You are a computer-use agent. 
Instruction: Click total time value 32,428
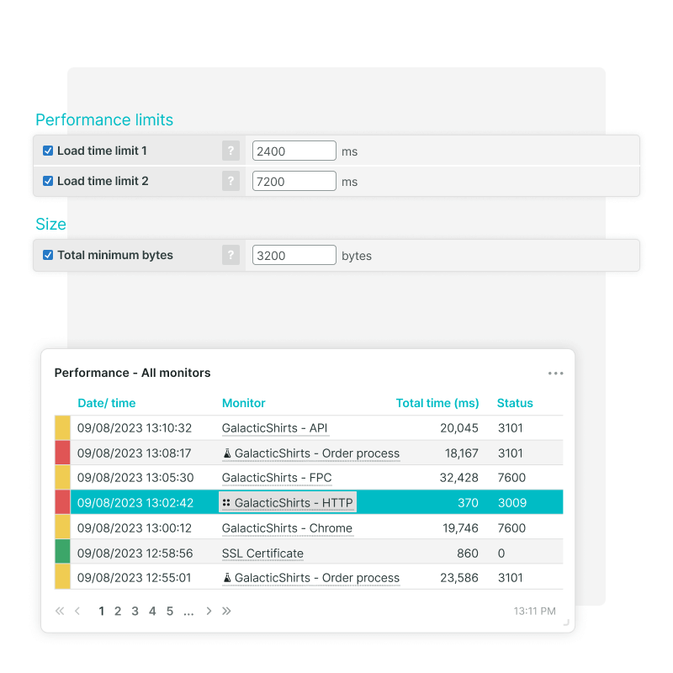coord(458,478)
